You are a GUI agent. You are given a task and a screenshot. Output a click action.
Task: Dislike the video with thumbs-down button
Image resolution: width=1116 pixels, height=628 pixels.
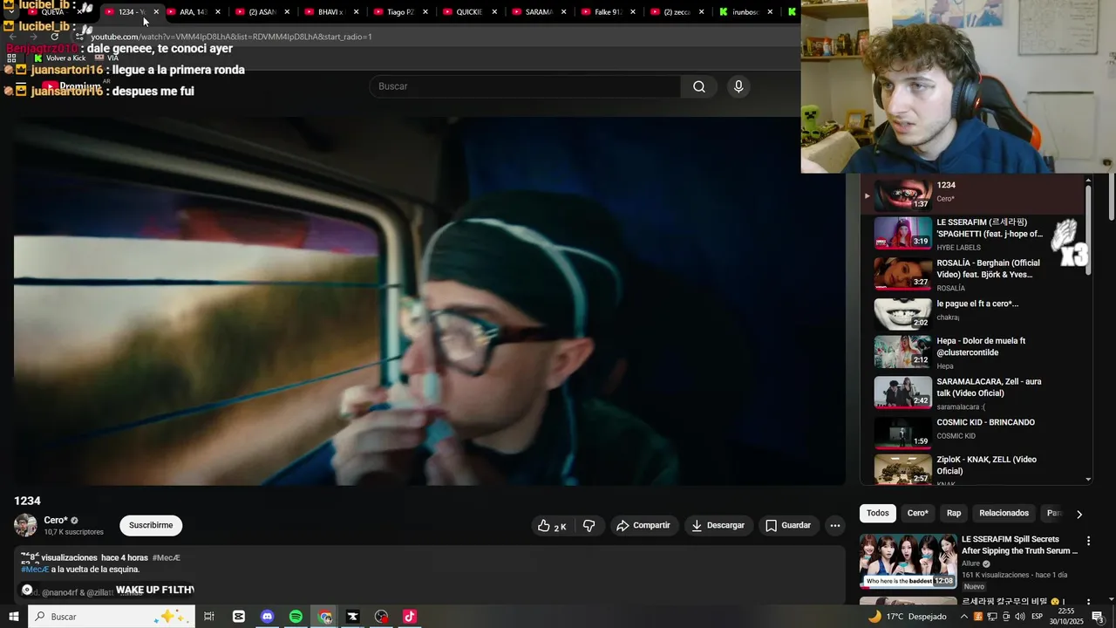click(589, 525)
